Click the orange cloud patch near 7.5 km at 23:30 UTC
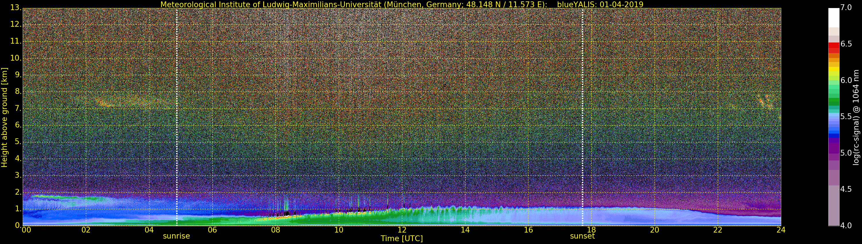The height and width of the screenshot is (244, 862). pyautogui.click(x=766, y=101)
